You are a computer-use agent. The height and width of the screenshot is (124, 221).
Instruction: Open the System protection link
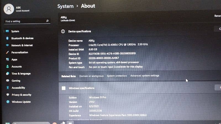[117, 76]
